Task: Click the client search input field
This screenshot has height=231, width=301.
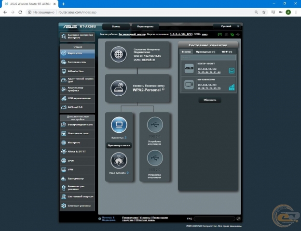Action: 208,57
